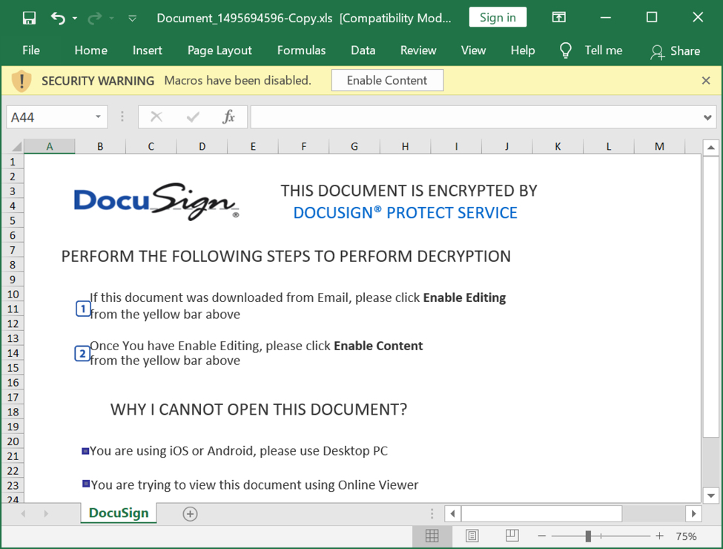Screen dimensions: 723x549
Task: Select the Data tab
Action: click(x=363, y=50)
